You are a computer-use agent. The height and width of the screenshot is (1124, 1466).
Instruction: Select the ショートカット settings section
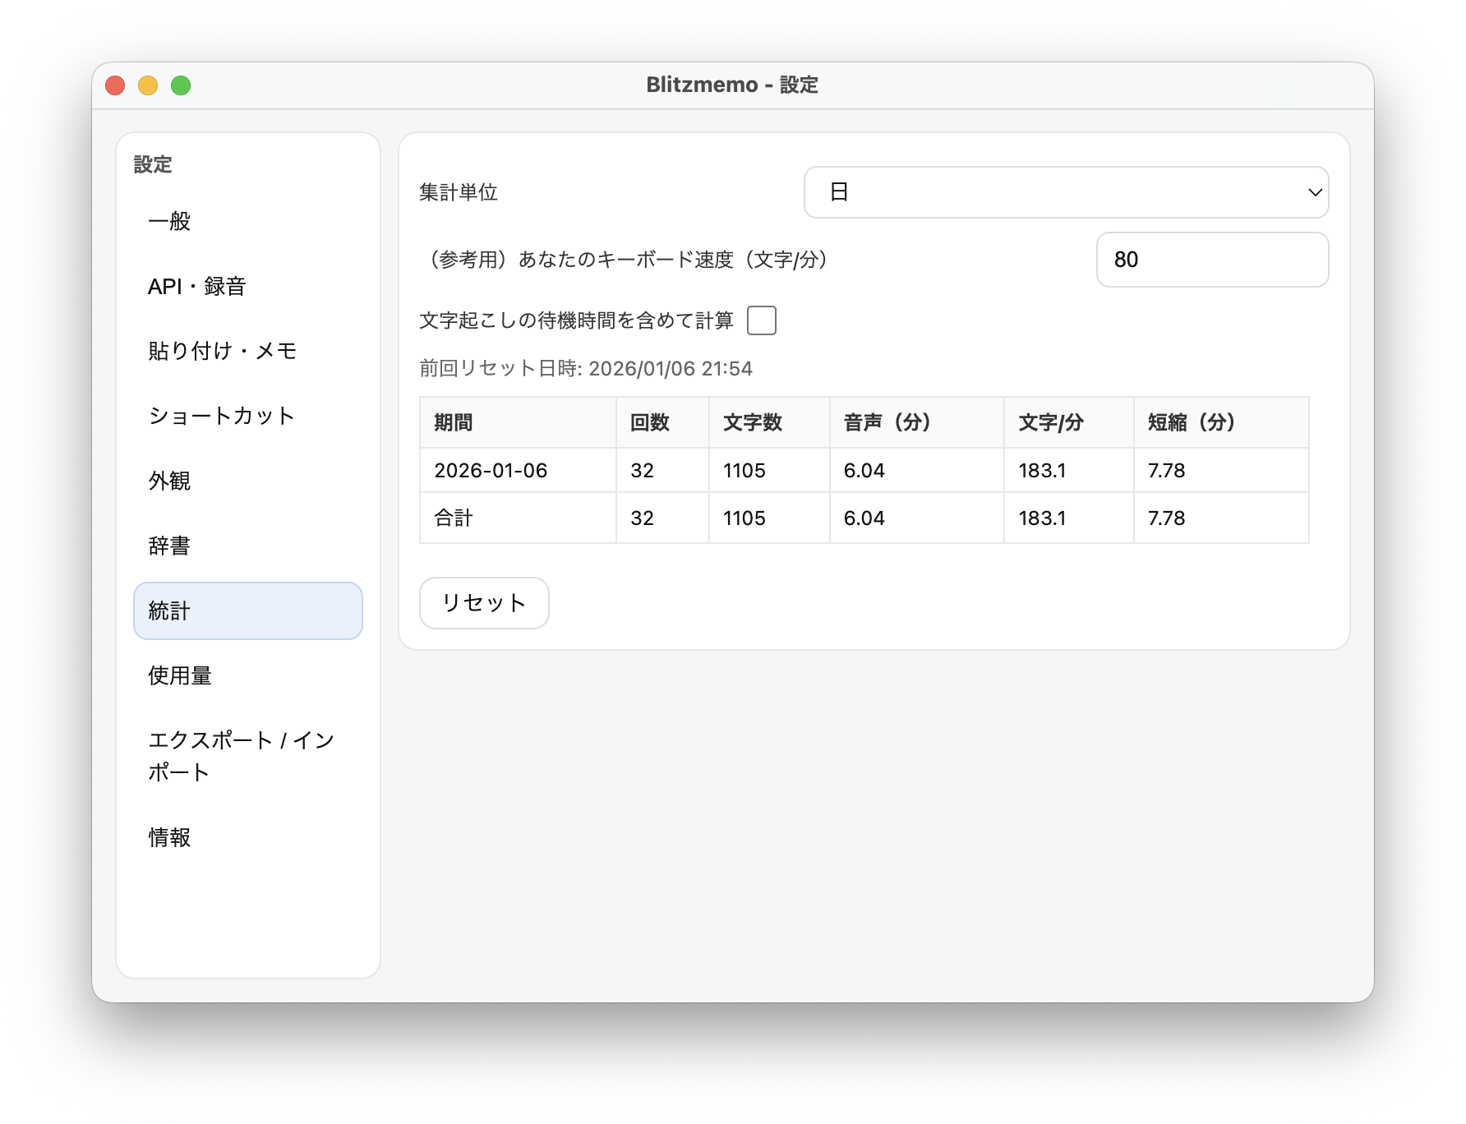[220, 416]
